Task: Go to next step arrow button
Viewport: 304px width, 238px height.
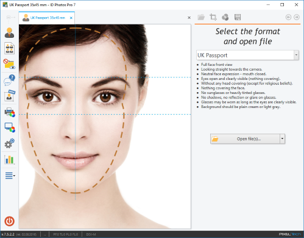Action: coord(297,17)
